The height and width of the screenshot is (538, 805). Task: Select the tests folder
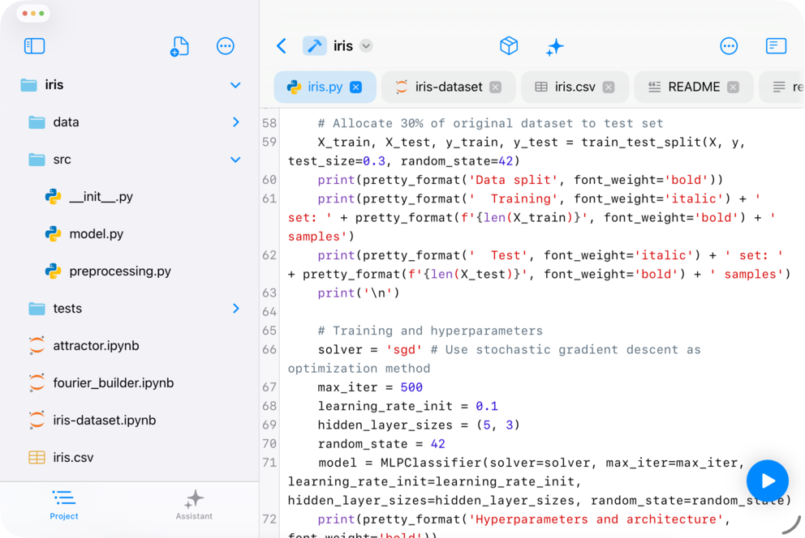click(x=129, y=308)
